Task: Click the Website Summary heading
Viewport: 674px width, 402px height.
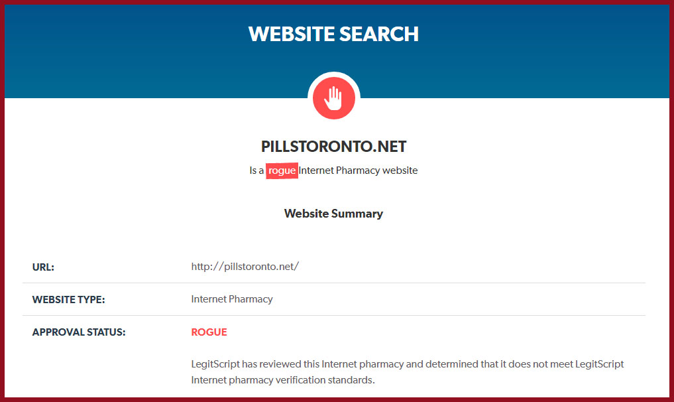Action: 333,214
